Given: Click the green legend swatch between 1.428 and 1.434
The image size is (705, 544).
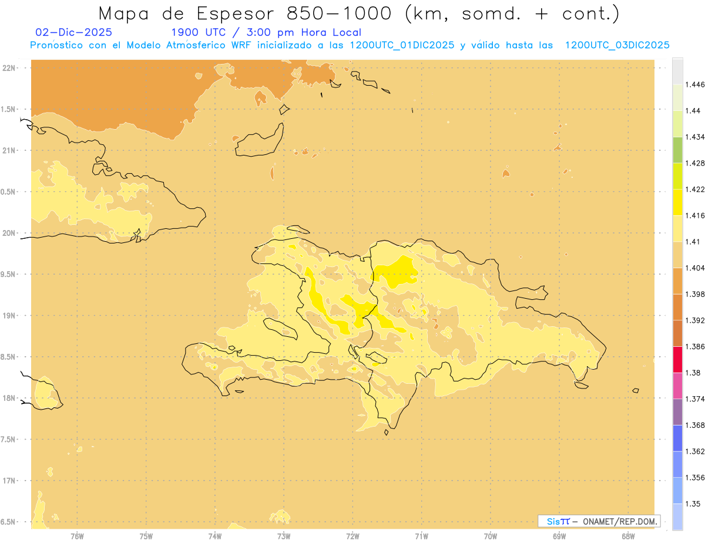Looking at the screenshot, I should 677,150.
